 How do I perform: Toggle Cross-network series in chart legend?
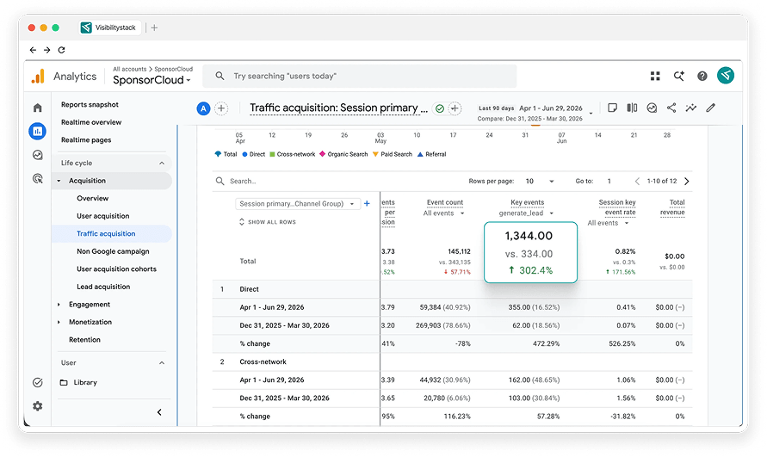(x=293, y=154)
